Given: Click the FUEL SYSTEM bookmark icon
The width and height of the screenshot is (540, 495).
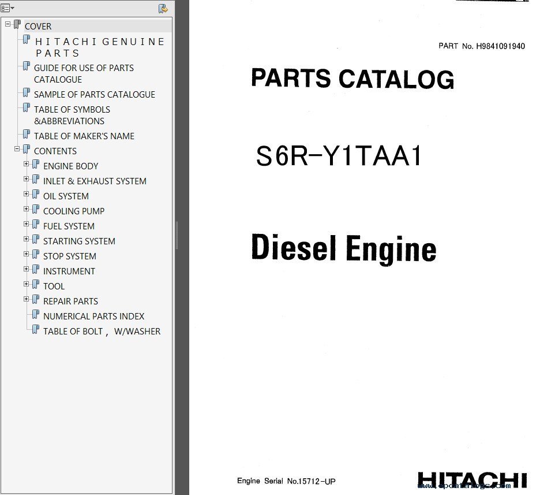Looking at the screenshot, I should point(36,224).
